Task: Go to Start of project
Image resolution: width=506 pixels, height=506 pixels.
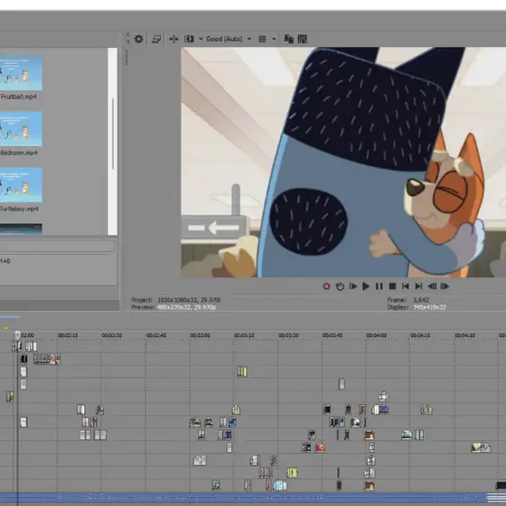Action: (x=406, y=286)
